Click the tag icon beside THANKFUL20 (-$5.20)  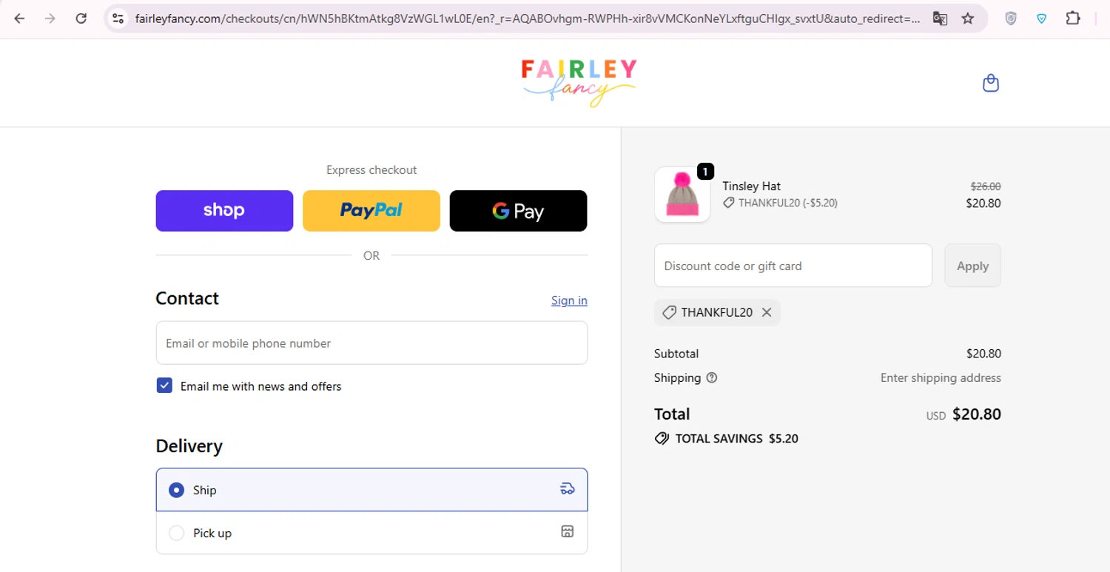729,203
